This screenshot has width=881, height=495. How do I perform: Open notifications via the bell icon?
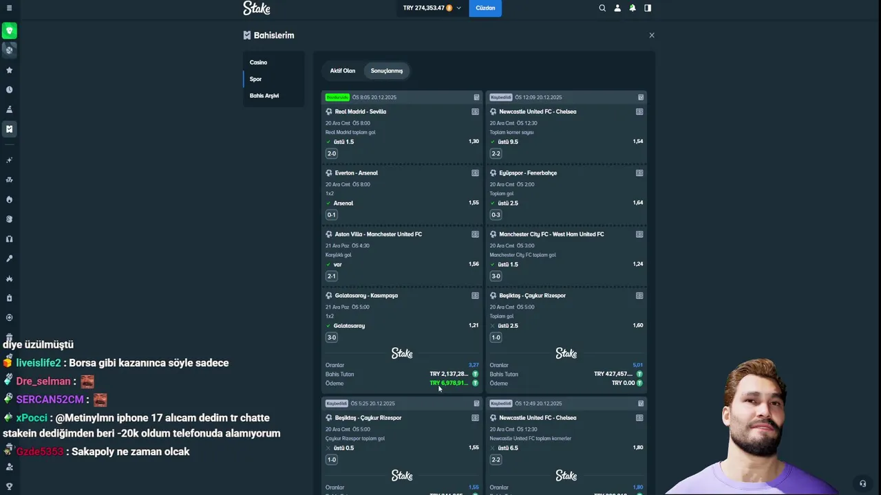(x=633, y=8)
